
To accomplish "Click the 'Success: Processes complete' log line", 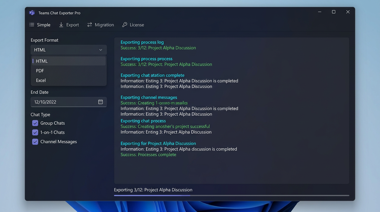I will 148,155.
